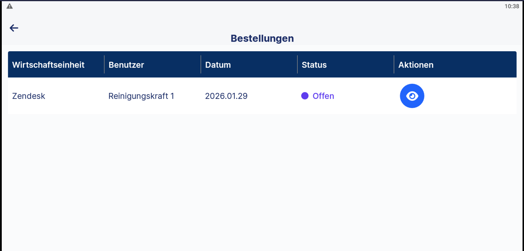The height and width of the screenshot is (251, 524).
Task: Select the Zendesk cell in the row
Action: [x=28, y=96]
